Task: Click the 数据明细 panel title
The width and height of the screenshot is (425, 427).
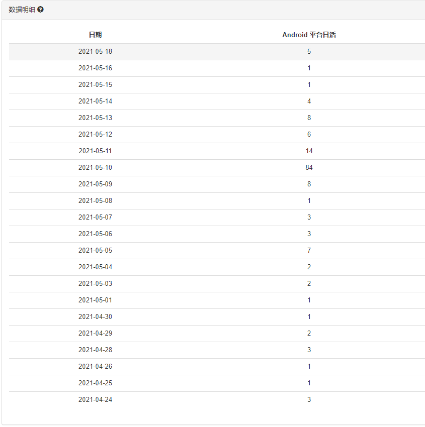Action: click(x=22, y=10)
